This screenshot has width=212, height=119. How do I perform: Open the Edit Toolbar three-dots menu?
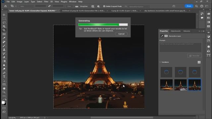click(x=4, y=96)
